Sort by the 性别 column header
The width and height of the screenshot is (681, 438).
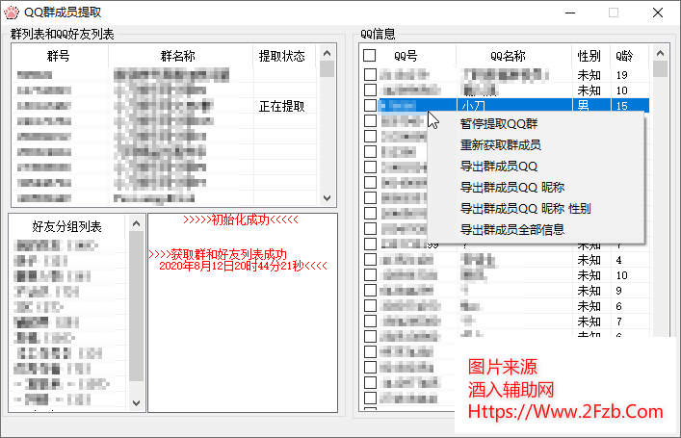[590, 56]
